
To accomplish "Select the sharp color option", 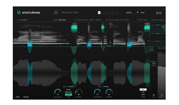I will 68,90.
